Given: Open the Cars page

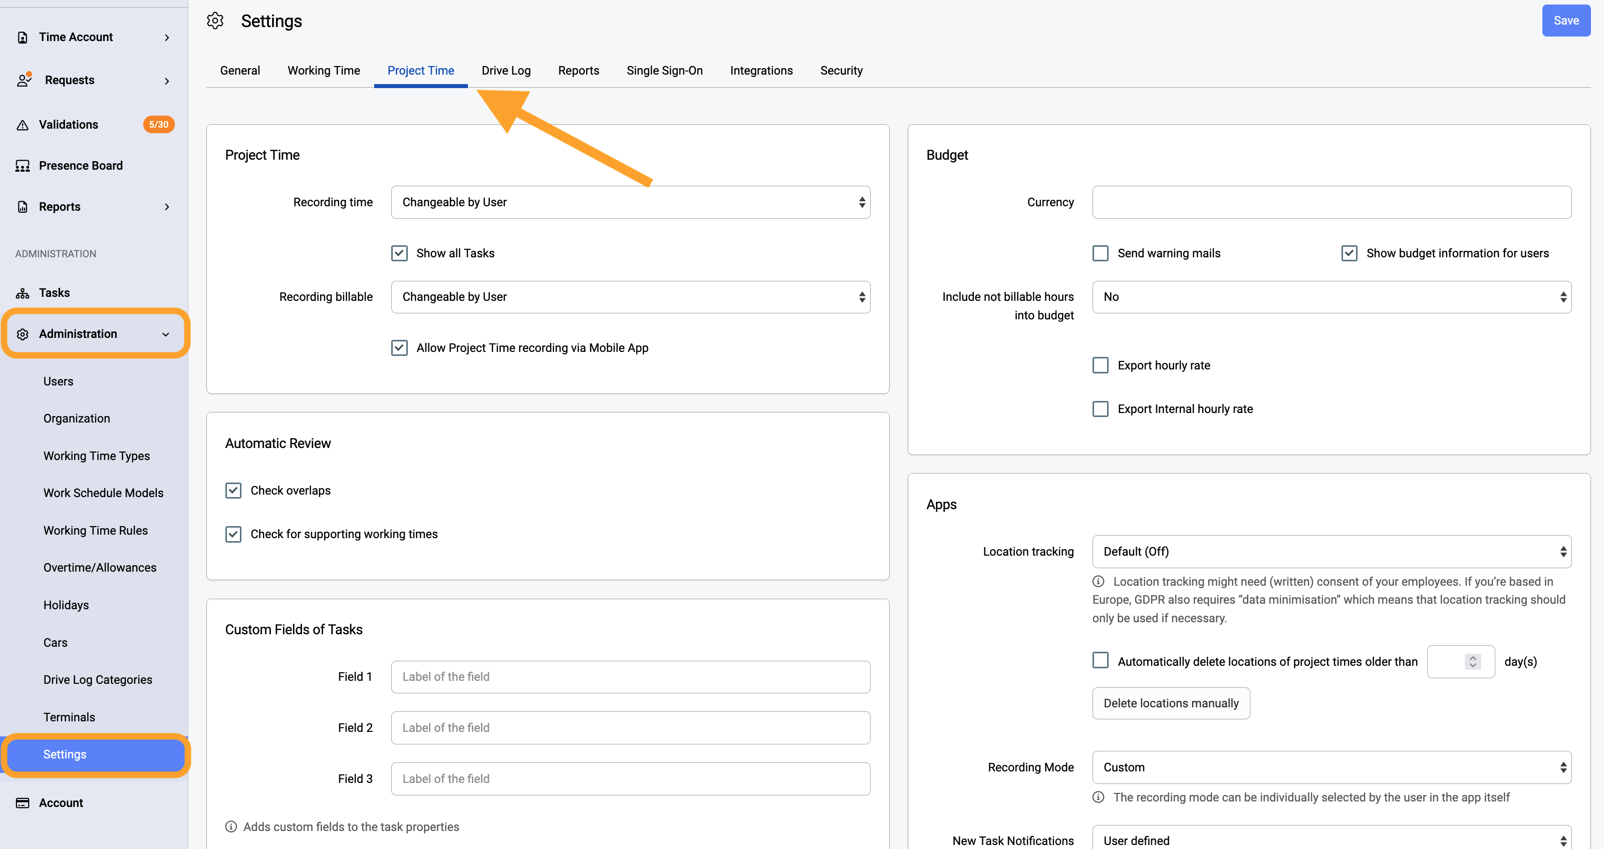Looking at the screenshot, I should (x=55, y=642).
